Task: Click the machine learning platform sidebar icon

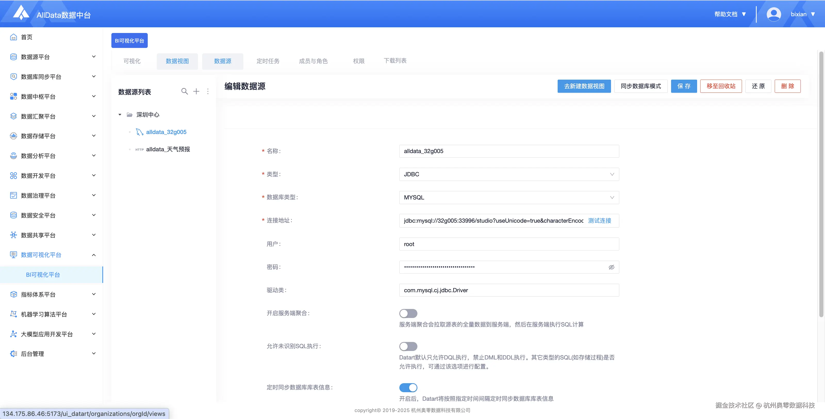Action: coord(13,314)
